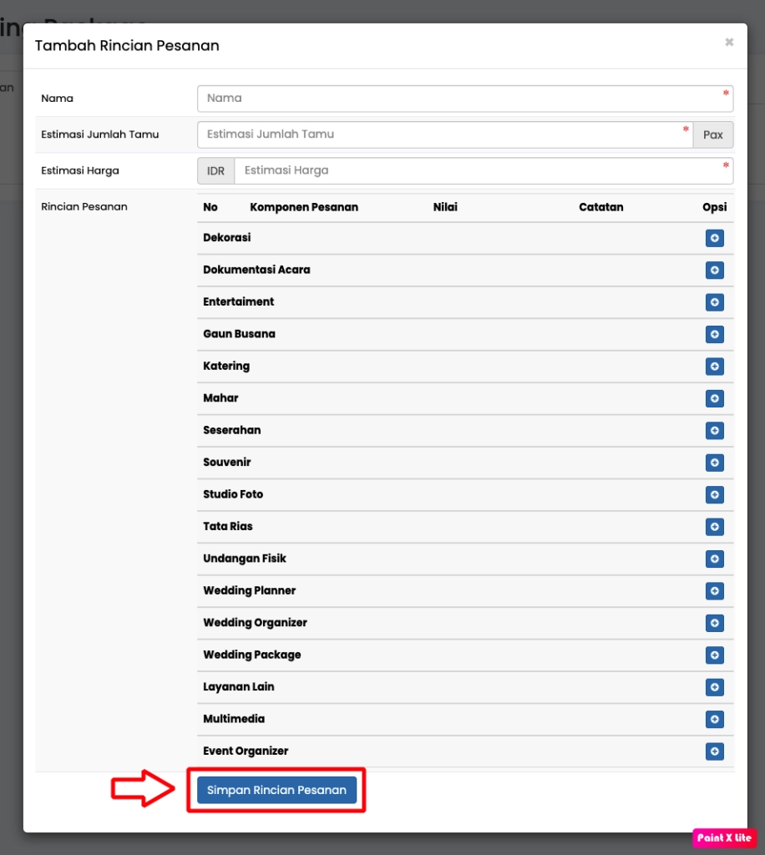Click the add icon for Souvenir
The image size is (765, 855).
click(x=714, y=463)
